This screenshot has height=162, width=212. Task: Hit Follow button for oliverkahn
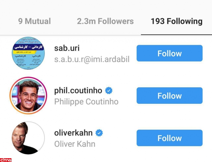coord(169,138)
